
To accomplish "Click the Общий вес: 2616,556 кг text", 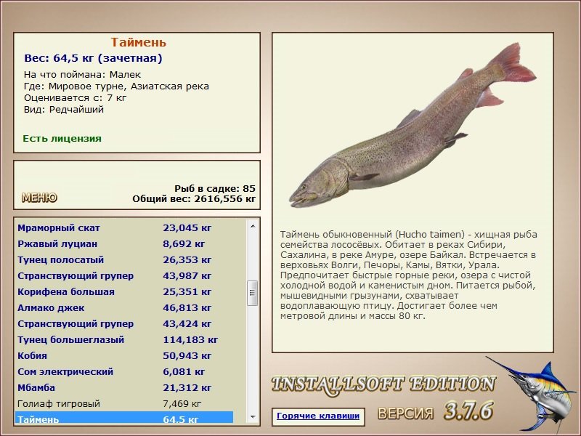I will pyautogui.click(x=194, y=198).
